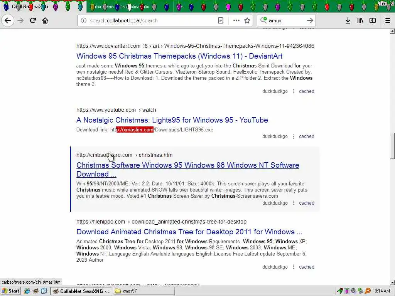Click the taskbar clock showing 8:14 AM
This screenshot has width=395, height=296.
382,291
